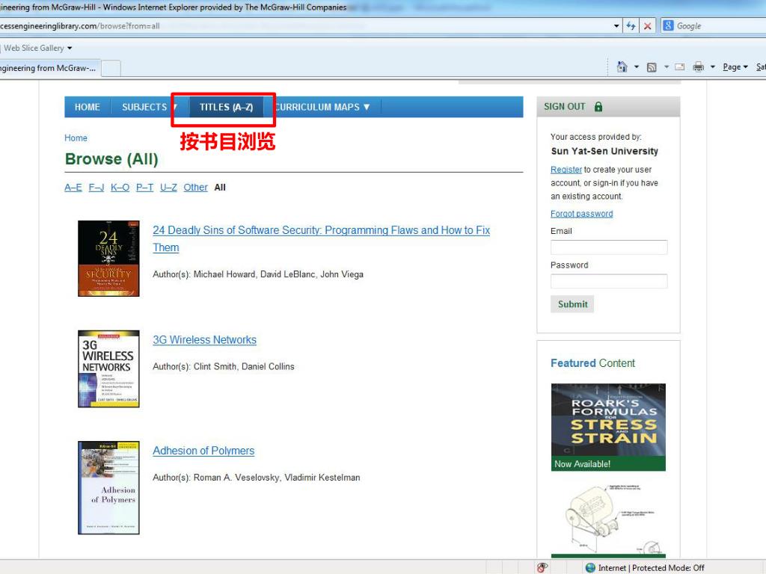This screenshot has width=766, height=574.
Task: Click Sun Yat-Sen University access text
Action: (604, 151)
